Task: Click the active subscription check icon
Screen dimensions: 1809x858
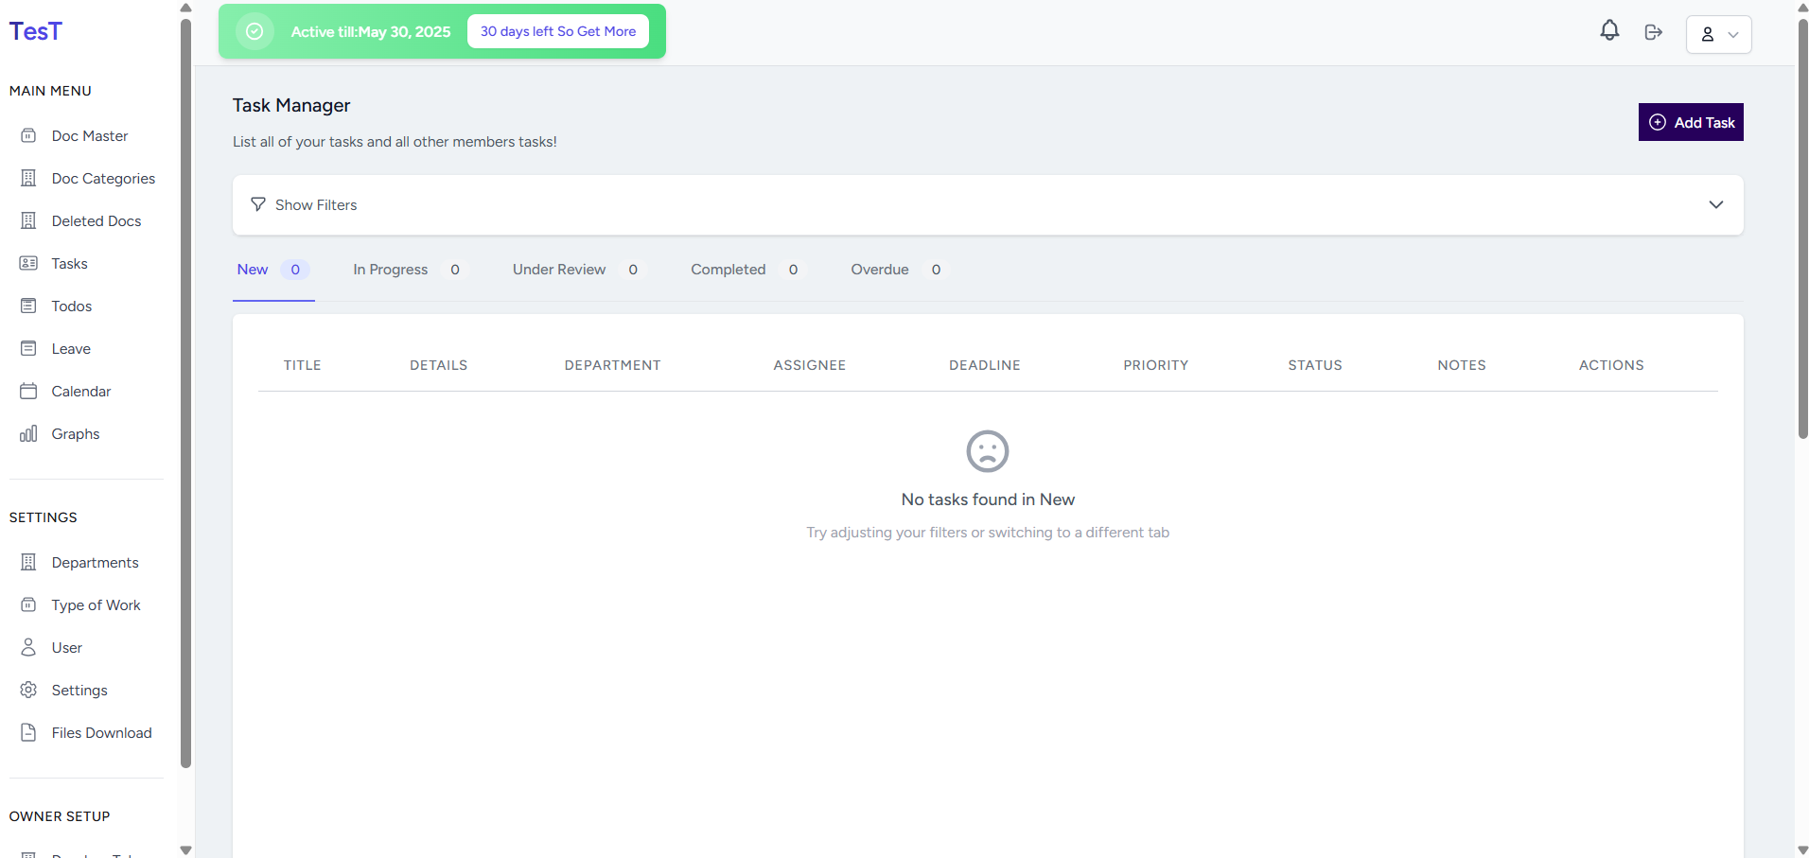Action: click(255, 31)
